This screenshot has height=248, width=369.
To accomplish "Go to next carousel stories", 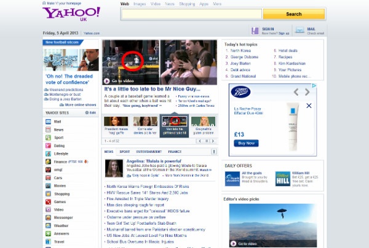I will (213, 141).
